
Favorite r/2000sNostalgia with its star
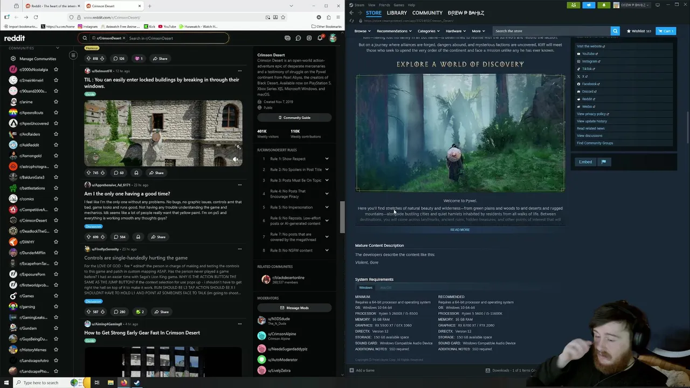click(56, 70)
